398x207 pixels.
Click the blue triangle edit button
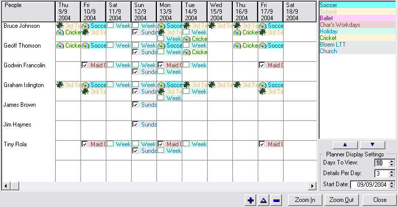[x=263, y=200]
